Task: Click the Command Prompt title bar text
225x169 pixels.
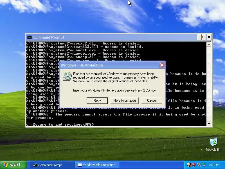Action: (49, 37)
